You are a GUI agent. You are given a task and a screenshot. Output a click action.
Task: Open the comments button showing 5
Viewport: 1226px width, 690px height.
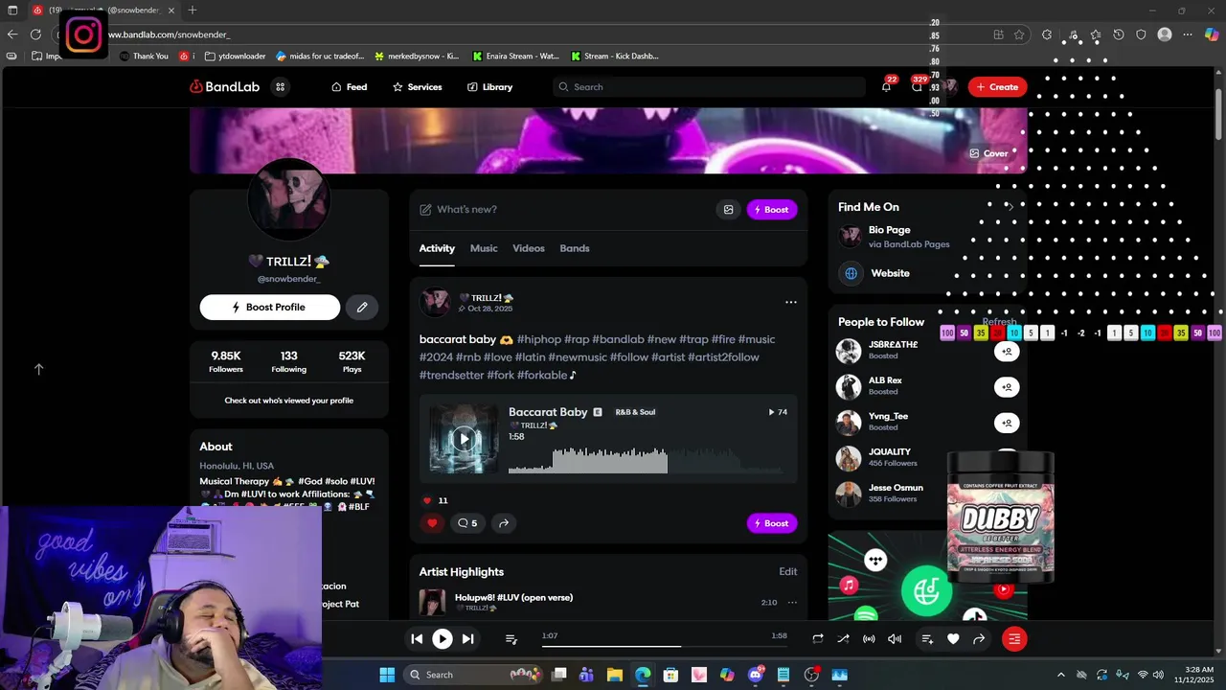click(x=467, y=523)
